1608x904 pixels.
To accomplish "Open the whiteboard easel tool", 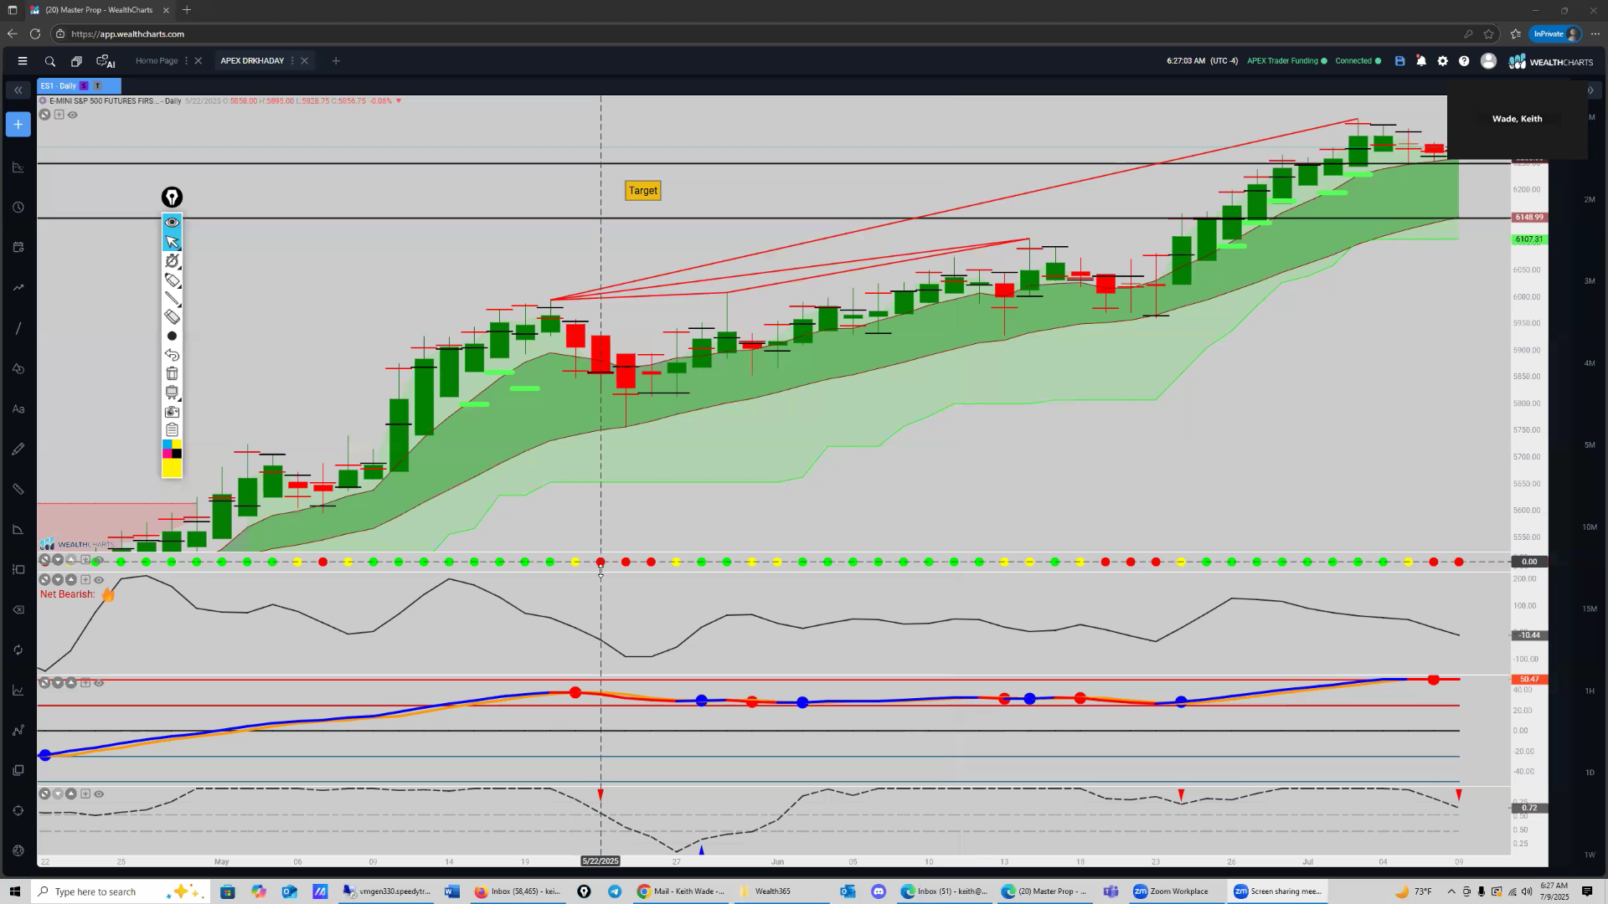I will (172, 393).
